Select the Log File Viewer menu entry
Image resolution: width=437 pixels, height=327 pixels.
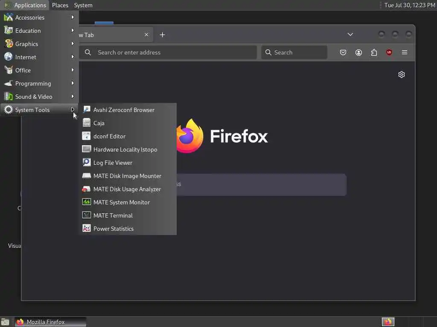coord(128,162)
